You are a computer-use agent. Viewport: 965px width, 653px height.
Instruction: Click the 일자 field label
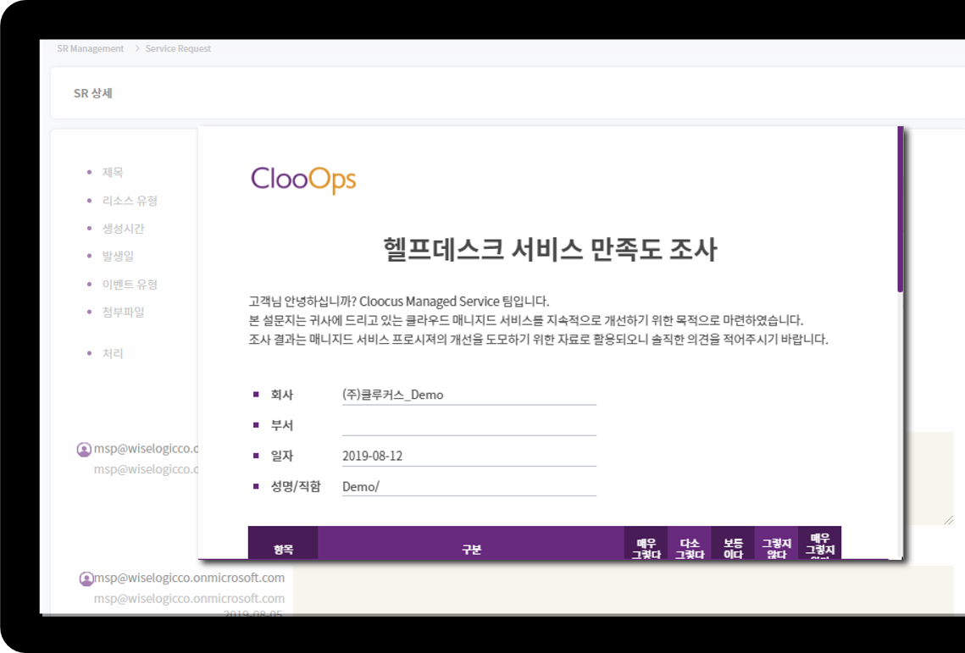(x=282, y=456)
